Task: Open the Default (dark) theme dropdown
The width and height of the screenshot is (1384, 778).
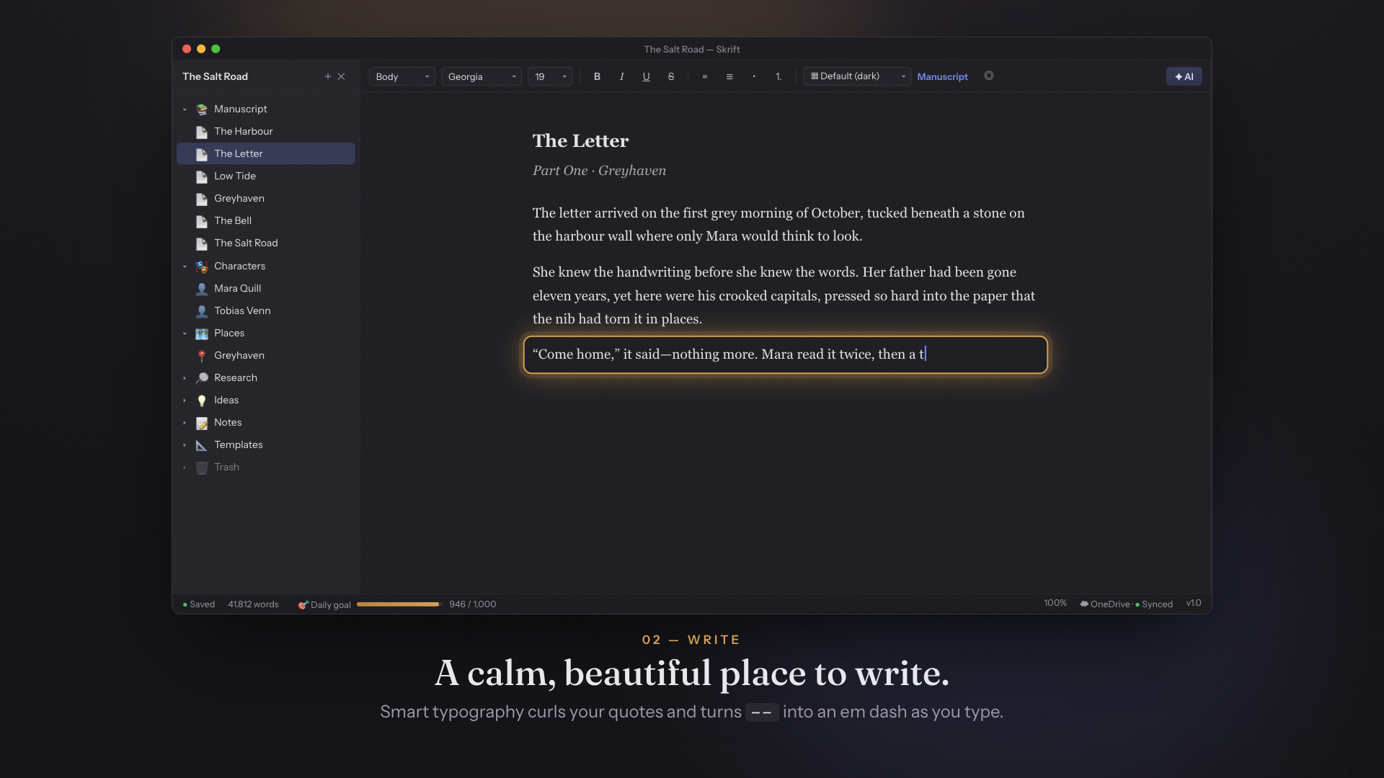Action: (x=857, y=76)
